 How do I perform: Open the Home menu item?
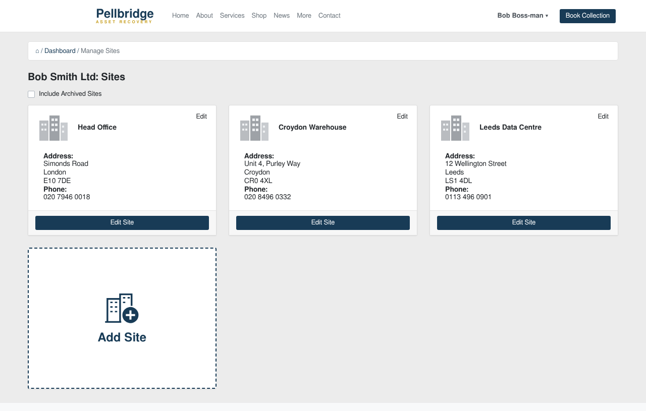pyautogui.click(x=181, y=16)
